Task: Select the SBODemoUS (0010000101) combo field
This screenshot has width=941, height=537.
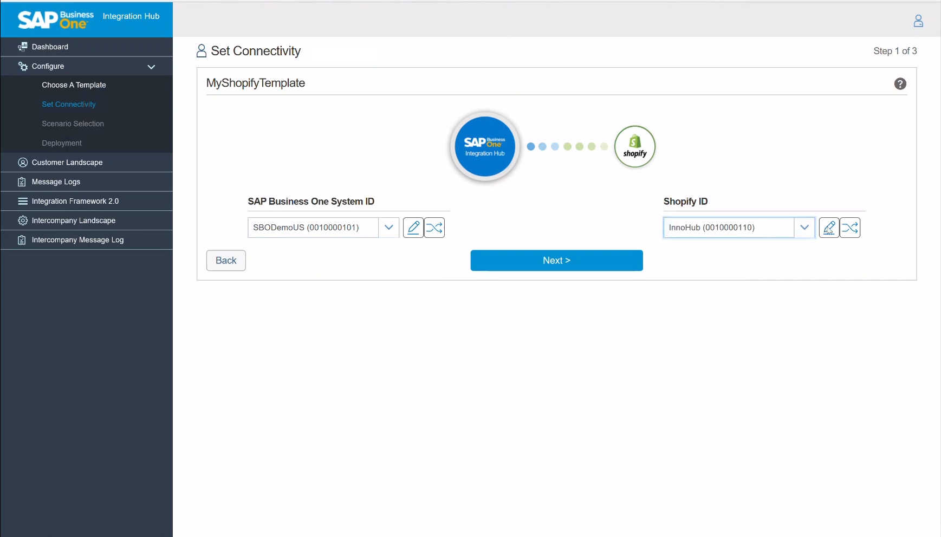Action: point(313,228)
